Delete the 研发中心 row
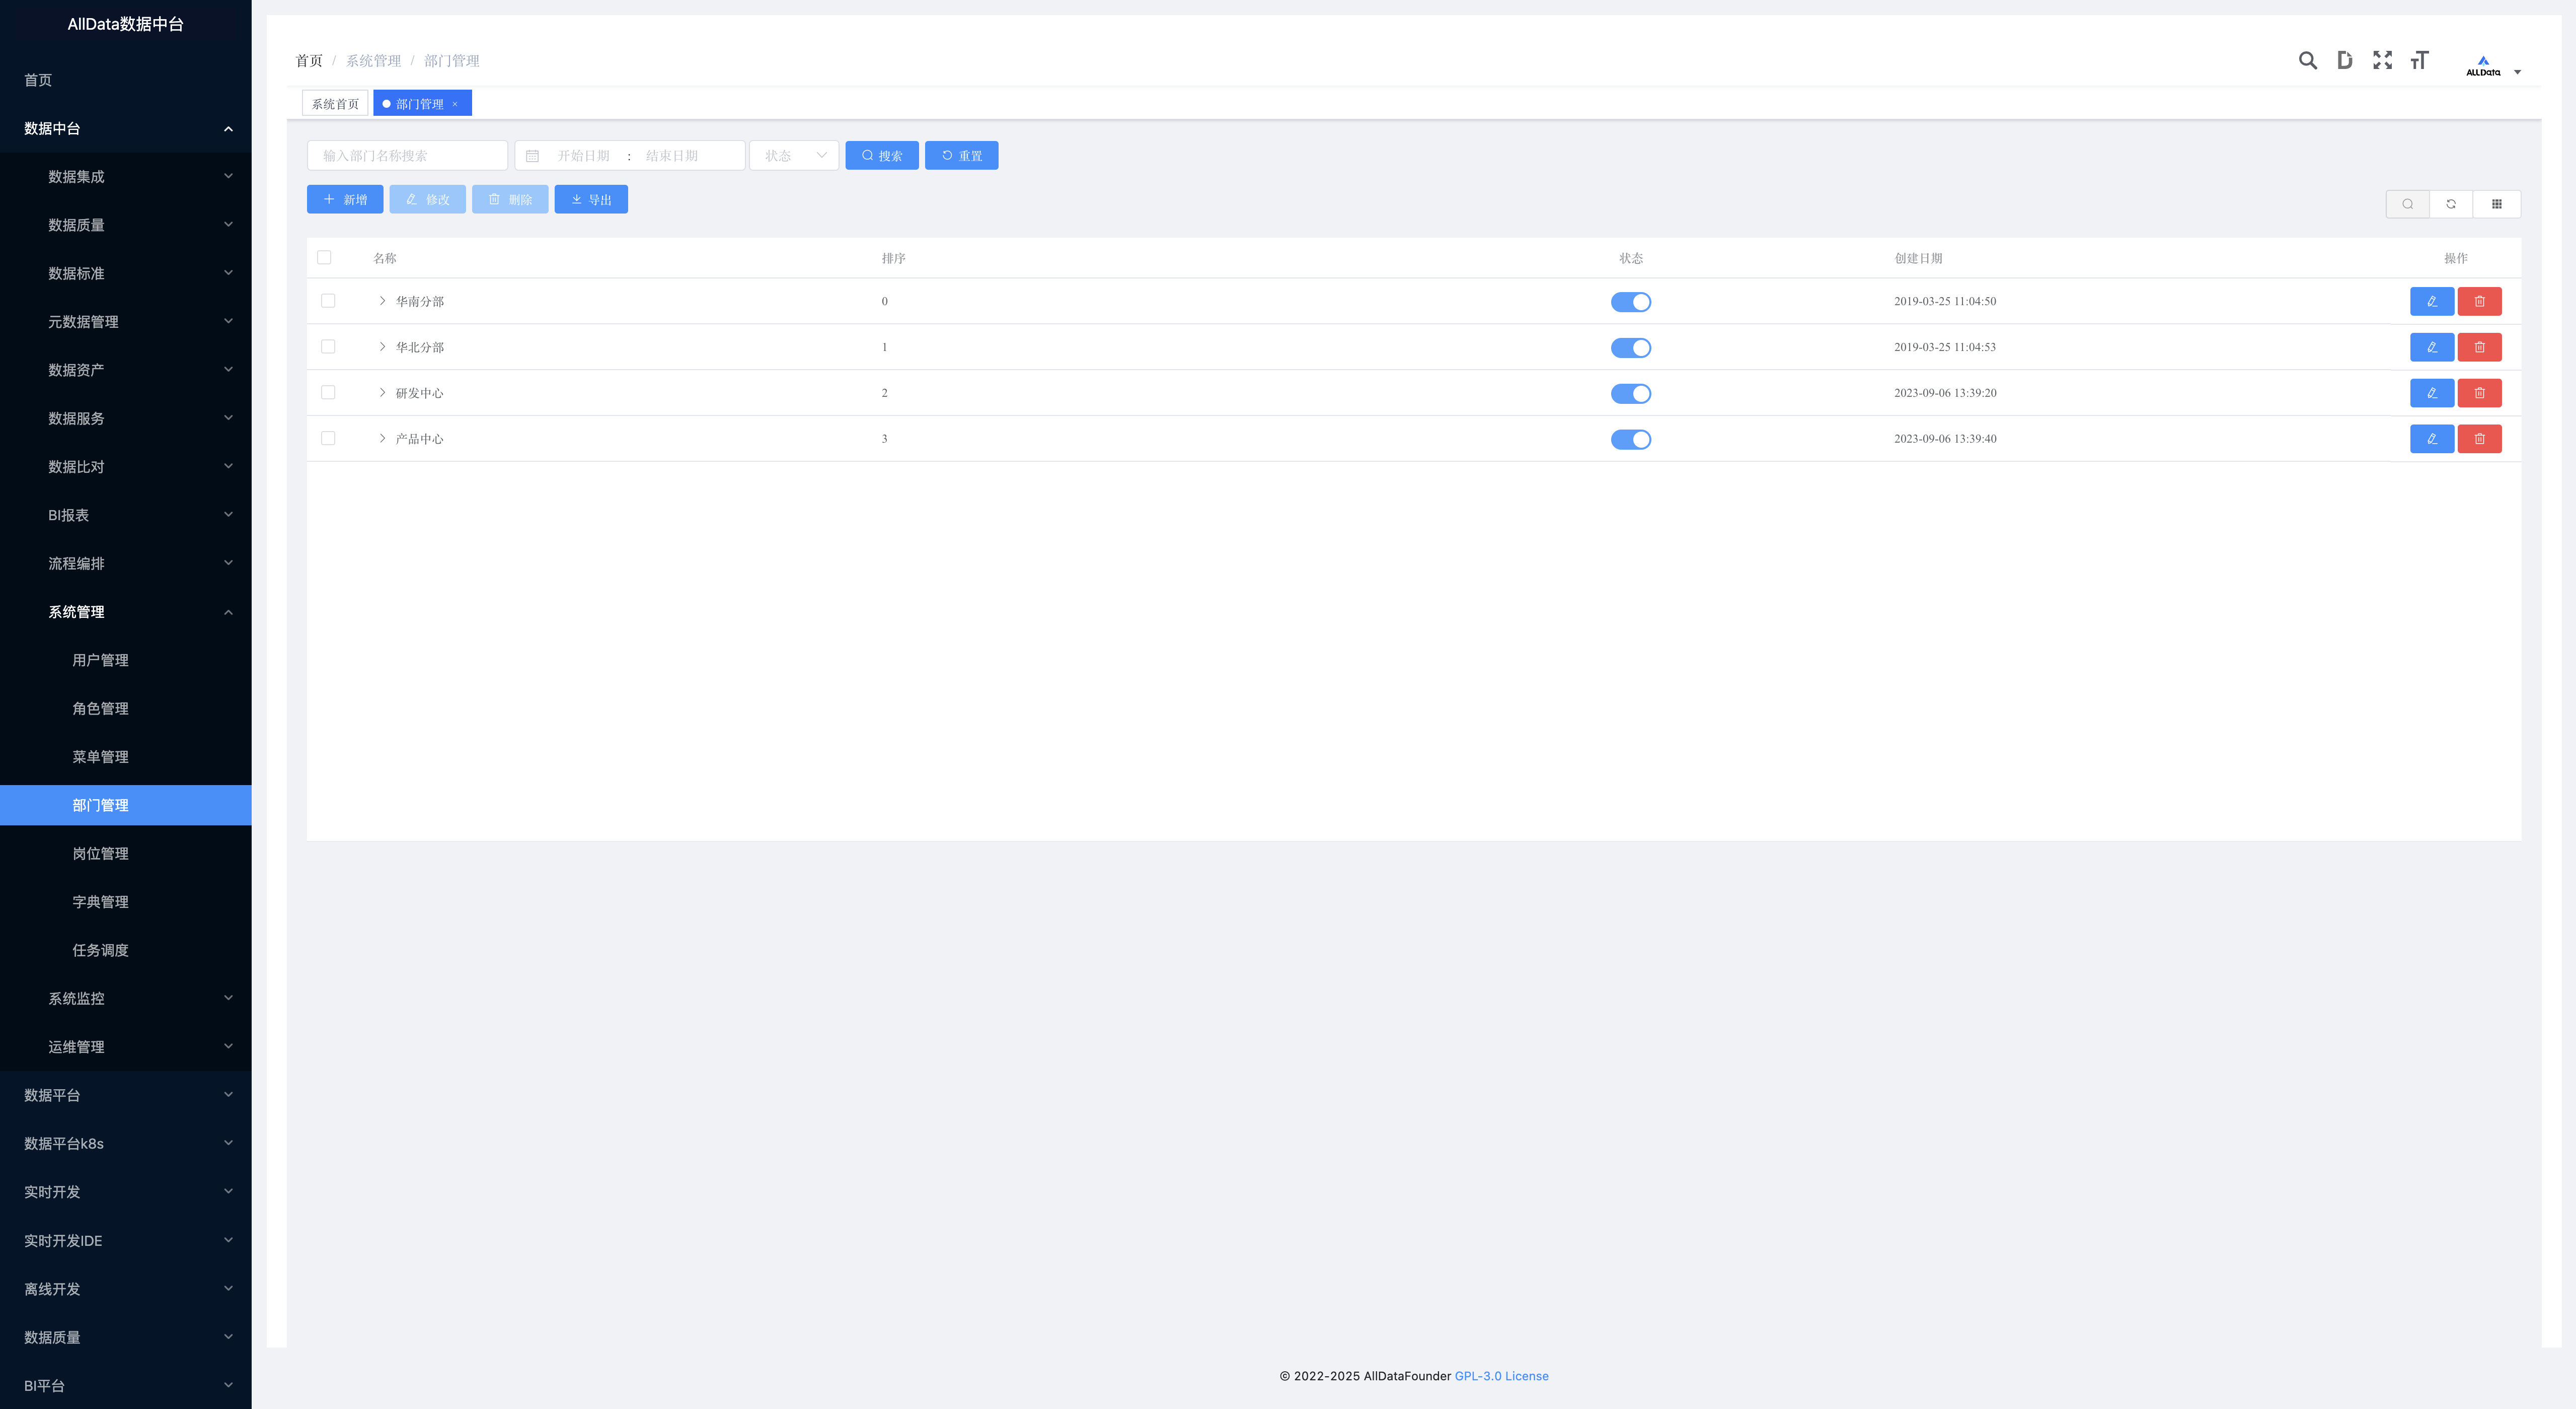 2480,393
